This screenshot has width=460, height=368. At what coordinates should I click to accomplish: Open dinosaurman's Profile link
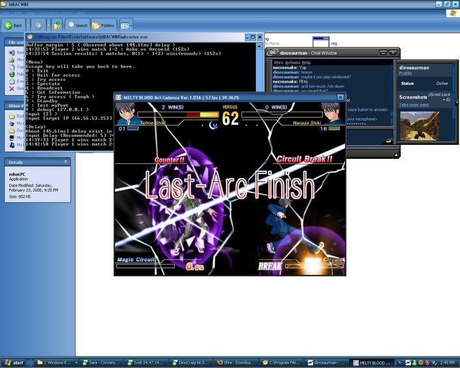405,73
